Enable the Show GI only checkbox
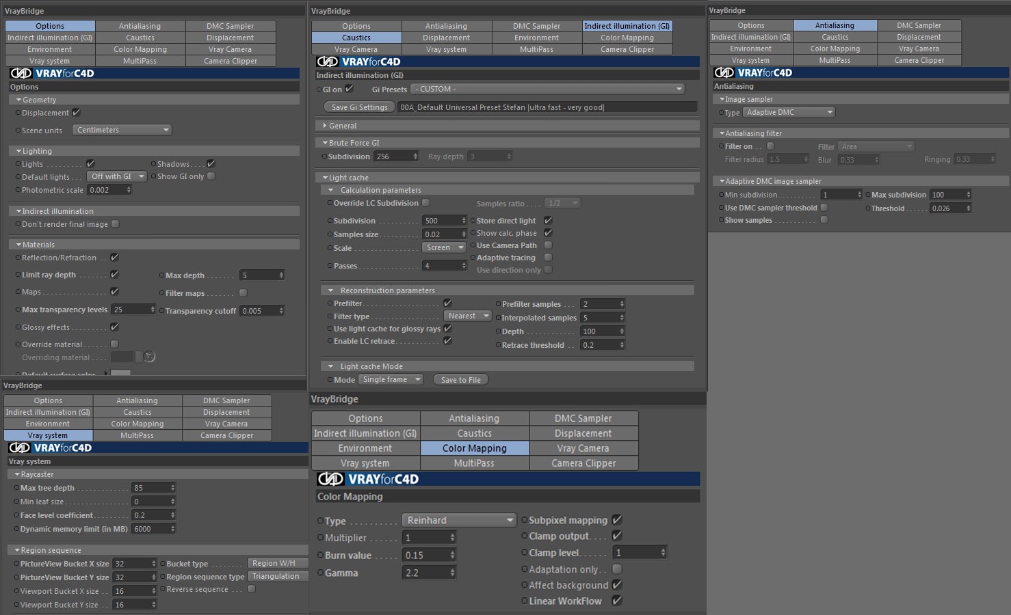The width and height of the screenshot is (1011, 615). (x=211, y=176)
